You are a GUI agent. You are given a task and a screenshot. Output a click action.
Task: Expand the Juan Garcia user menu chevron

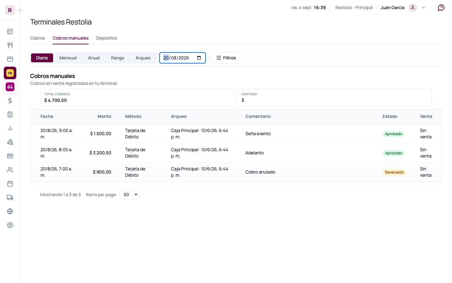pyautogui.click(x=423, y=8)
